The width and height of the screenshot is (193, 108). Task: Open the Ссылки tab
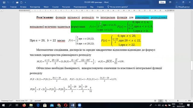pyautogui.click(x=55, y=7)
